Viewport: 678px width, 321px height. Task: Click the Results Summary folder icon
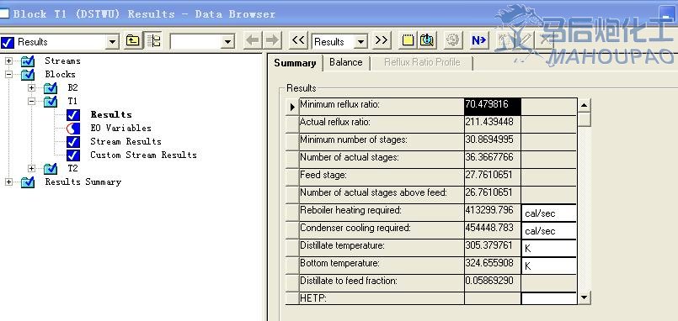pyautogui.click(x=28, y=182)
